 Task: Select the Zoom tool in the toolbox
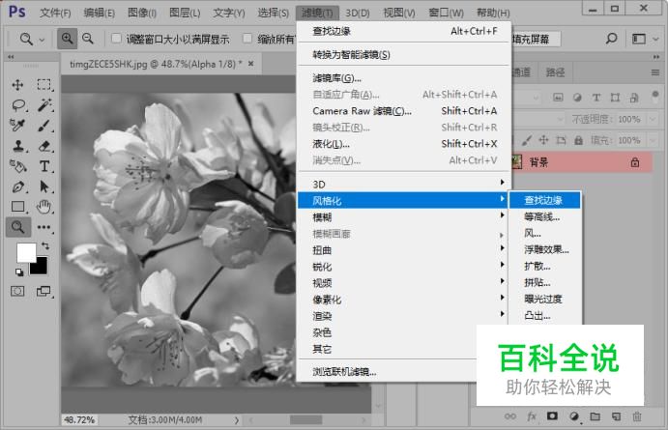click(x=18, y=227)
